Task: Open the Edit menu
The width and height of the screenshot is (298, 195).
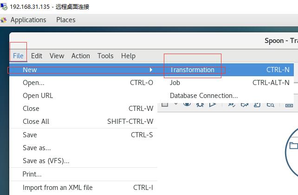Action: click(37, 56)
